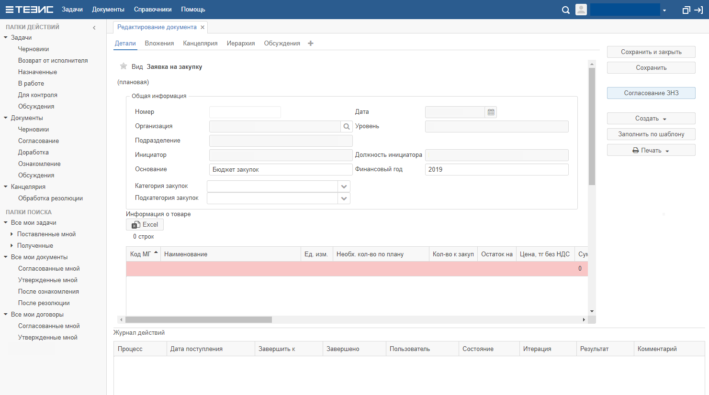
Task: Open the user name dropdown arrow
Action: click(664, 11)
